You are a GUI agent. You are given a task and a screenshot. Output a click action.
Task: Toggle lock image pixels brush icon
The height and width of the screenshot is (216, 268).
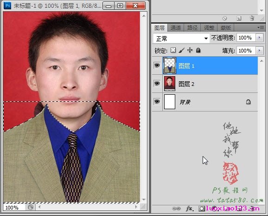click(181, 50)
